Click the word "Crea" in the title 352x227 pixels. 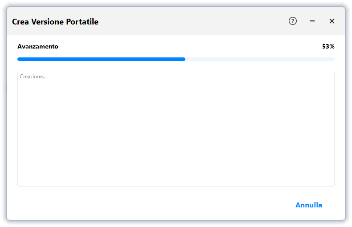[20, 22]
